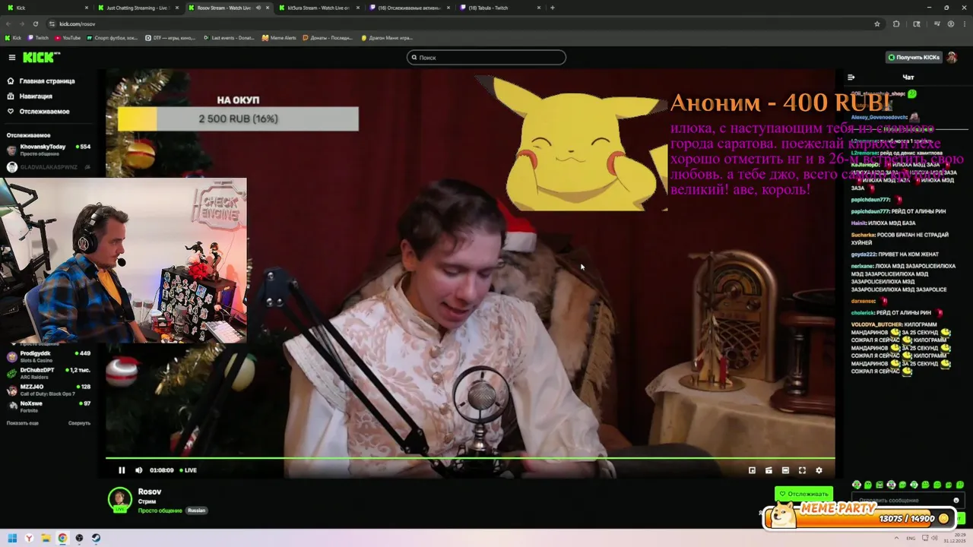973x547 pixels.
Task: Click the LIVE indicator in player
Action: pos(188,470)
